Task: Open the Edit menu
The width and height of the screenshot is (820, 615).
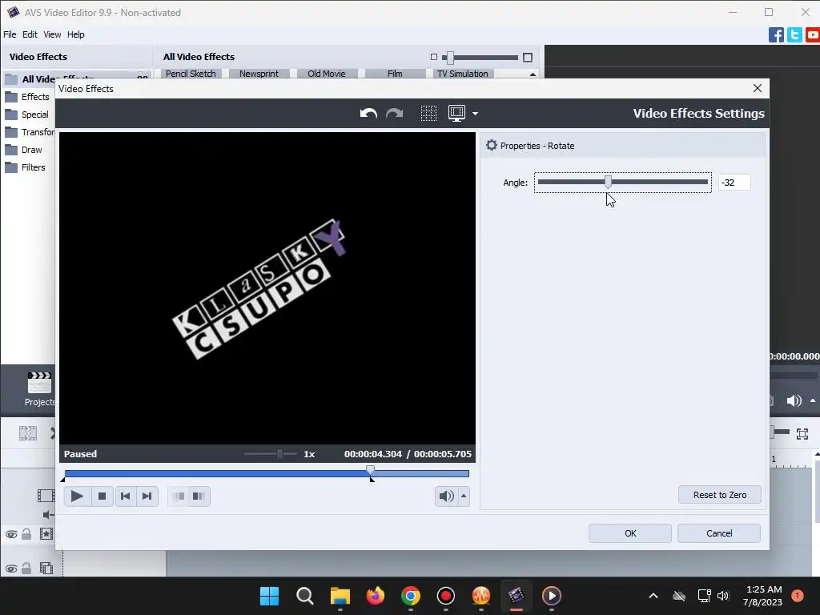Action: (x=30, y=34)
